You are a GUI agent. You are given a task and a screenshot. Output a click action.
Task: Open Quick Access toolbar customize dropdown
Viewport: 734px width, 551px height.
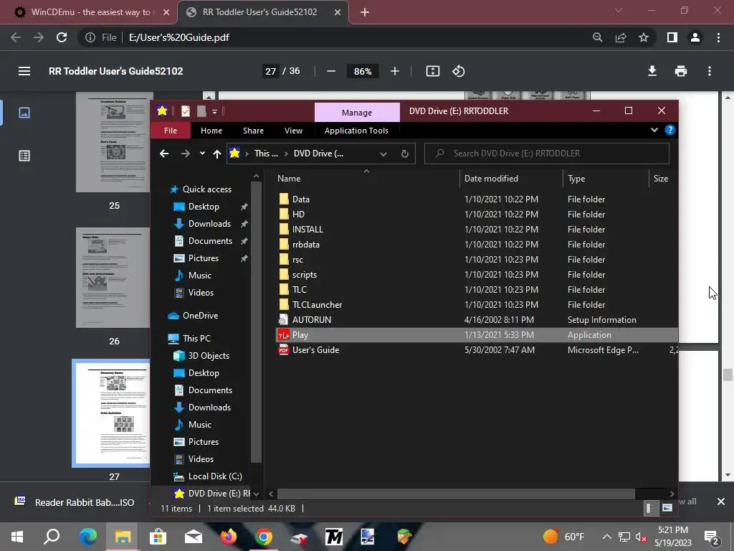(214, 111)
